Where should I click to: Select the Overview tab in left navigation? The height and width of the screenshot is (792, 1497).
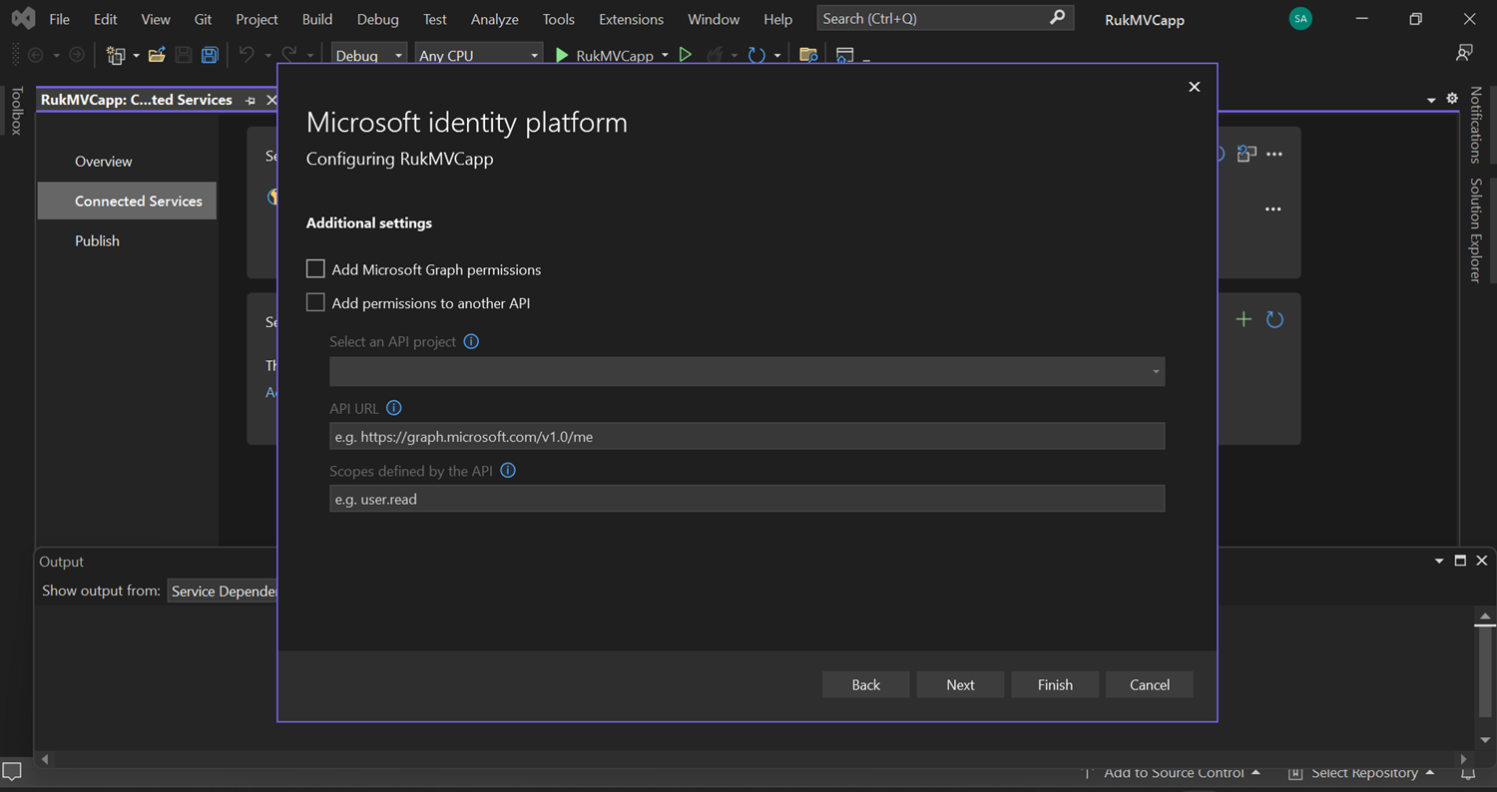point(104,162)
